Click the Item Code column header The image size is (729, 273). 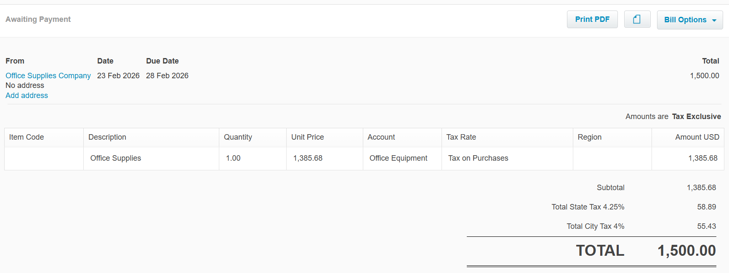click(27, 137)
